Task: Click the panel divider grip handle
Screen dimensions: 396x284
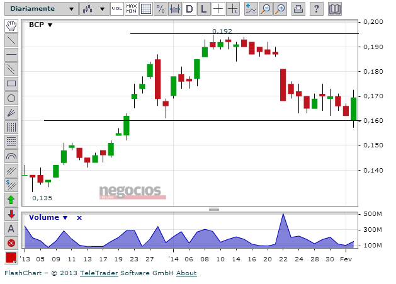Action: [214, 209]
